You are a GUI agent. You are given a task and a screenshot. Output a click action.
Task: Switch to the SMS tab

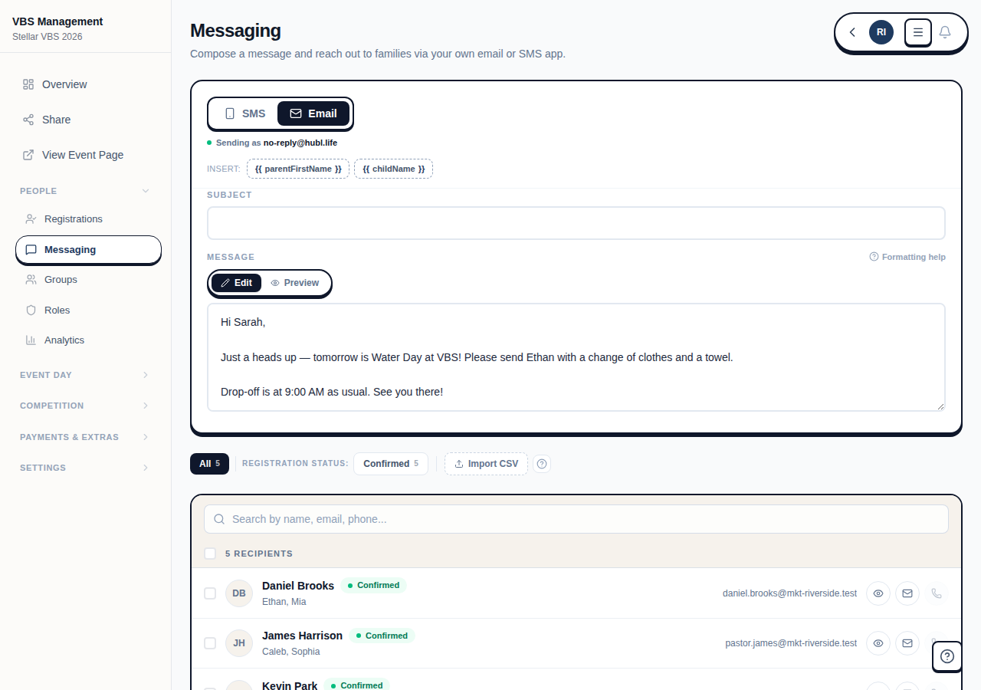244,113
